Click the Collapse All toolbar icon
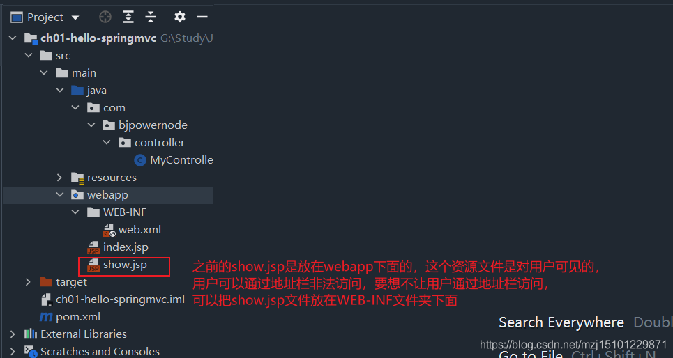The image size is (673, 358). tap(151, 17)
